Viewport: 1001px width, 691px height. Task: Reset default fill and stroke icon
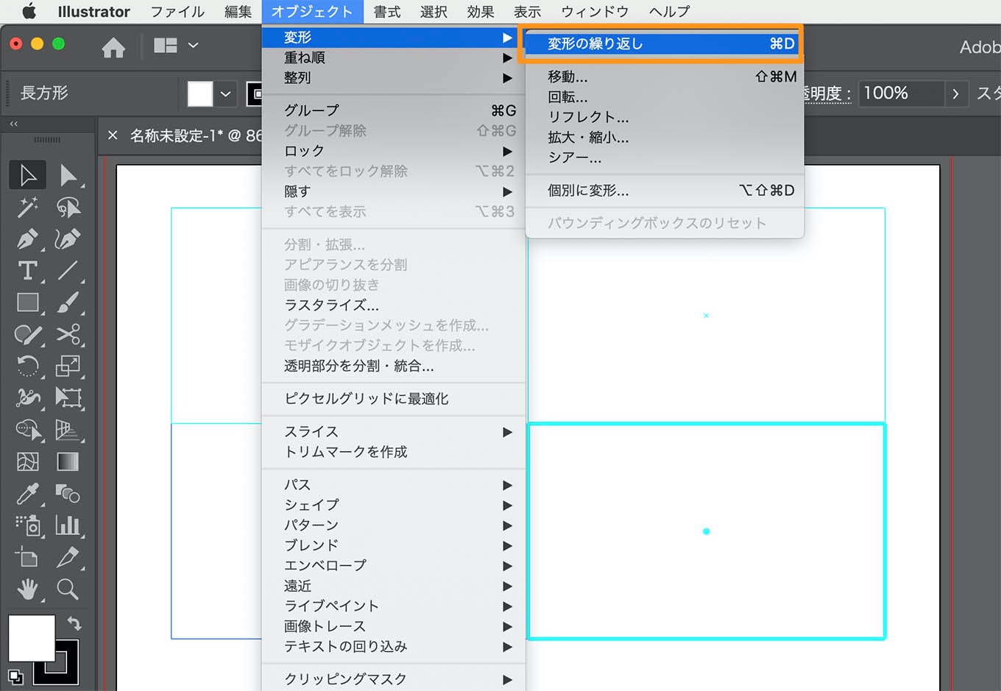[x=15, y=676]
